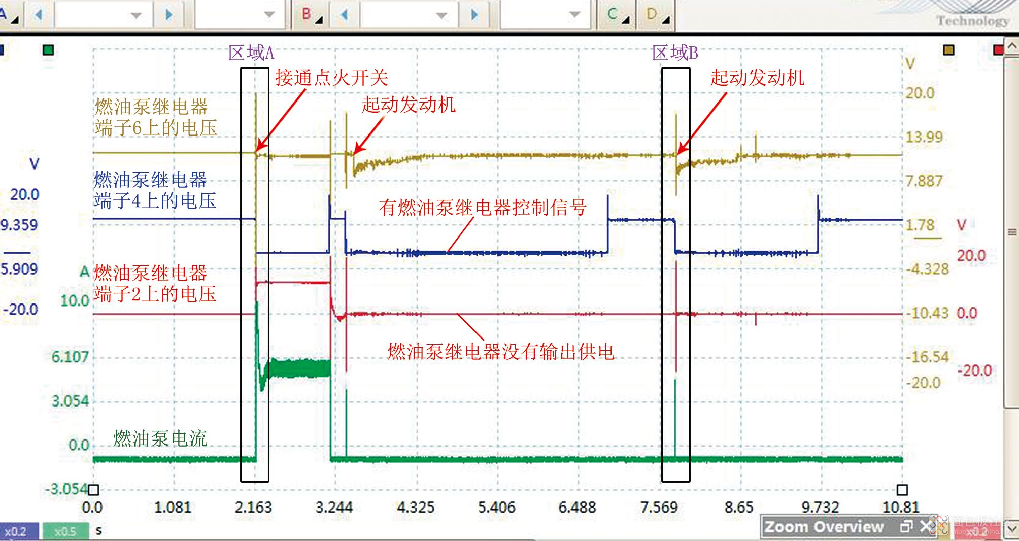Close the Zoom Overview panel
The height and width of the screenshot is (541, 1019).
tap(925, 527)
